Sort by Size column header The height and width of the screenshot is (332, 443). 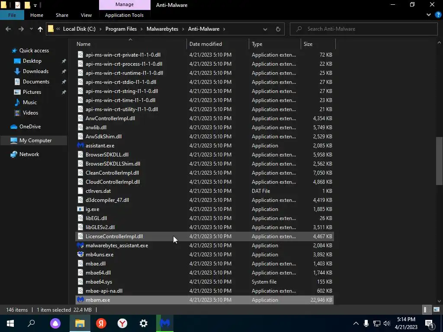[318, 44]
